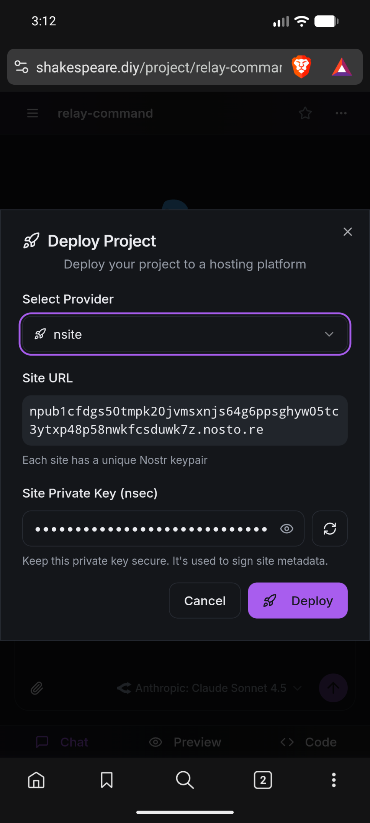This screenshot has width=370, height=823.
Task: Tap the address bar URL
Action: 159,67
